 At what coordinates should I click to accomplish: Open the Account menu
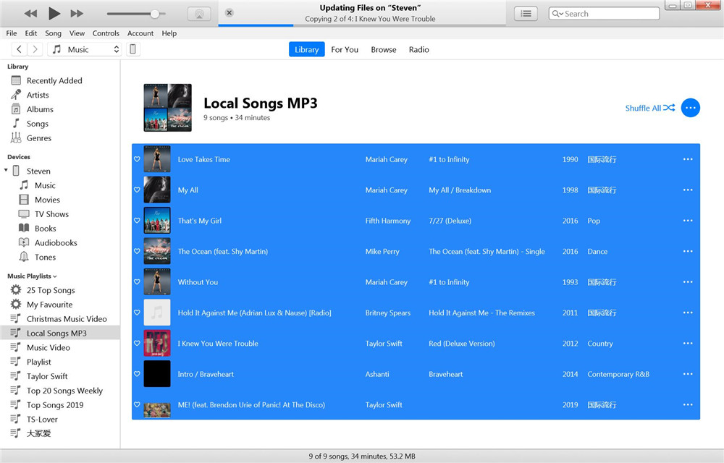pos(140,33)
